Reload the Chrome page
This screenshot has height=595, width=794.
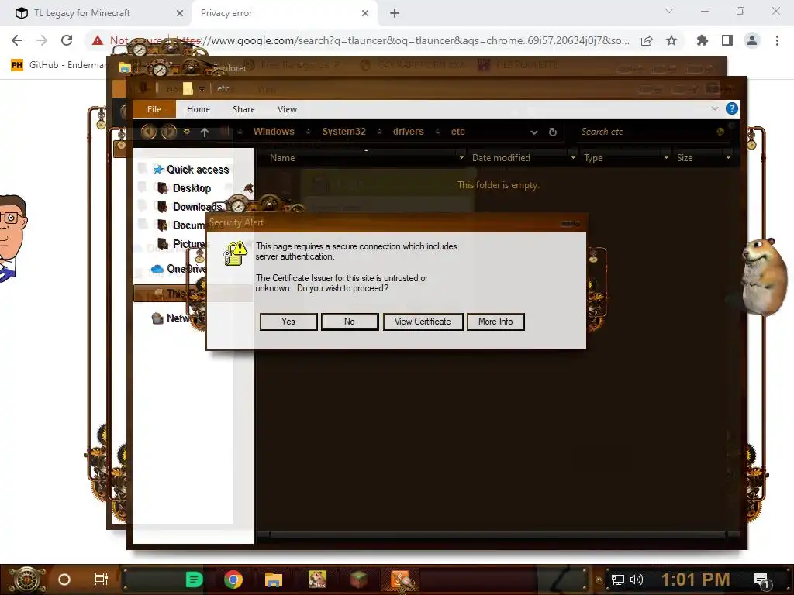tap(67, 40)
